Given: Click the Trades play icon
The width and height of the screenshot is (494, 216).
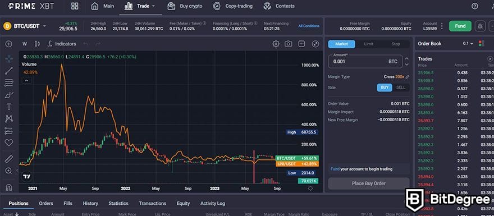Looking at the screenshot, I should (490, 59).
